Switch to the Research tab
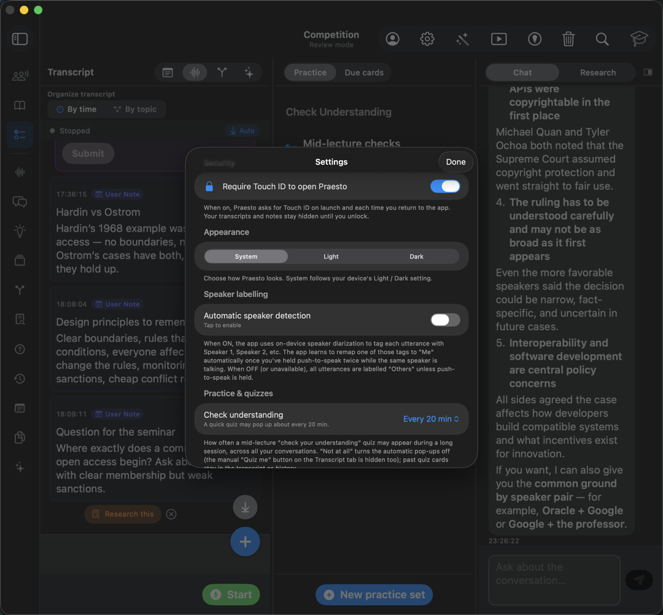 tap(597, 72)
